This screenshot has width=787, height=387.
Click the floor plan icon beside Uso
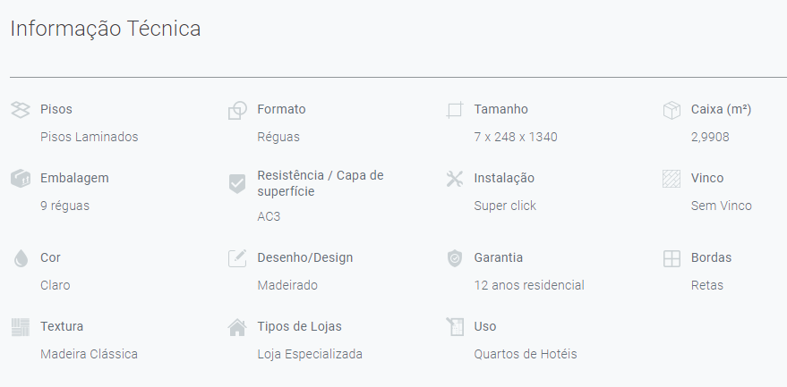[x=455, y=327]
